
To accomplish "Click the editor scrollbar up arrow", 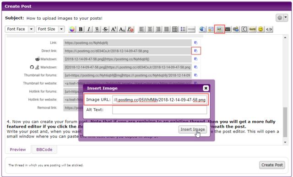I will (x=285, y=38).
